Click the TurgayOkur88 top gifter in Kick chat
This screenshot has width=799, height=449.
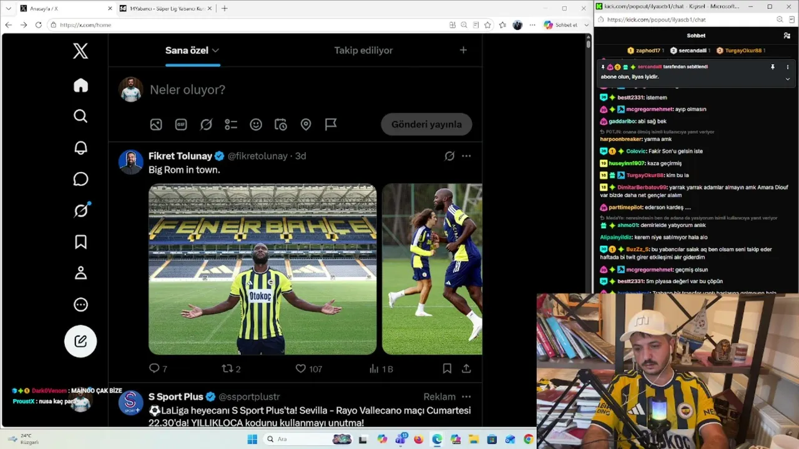pos(740,51)
